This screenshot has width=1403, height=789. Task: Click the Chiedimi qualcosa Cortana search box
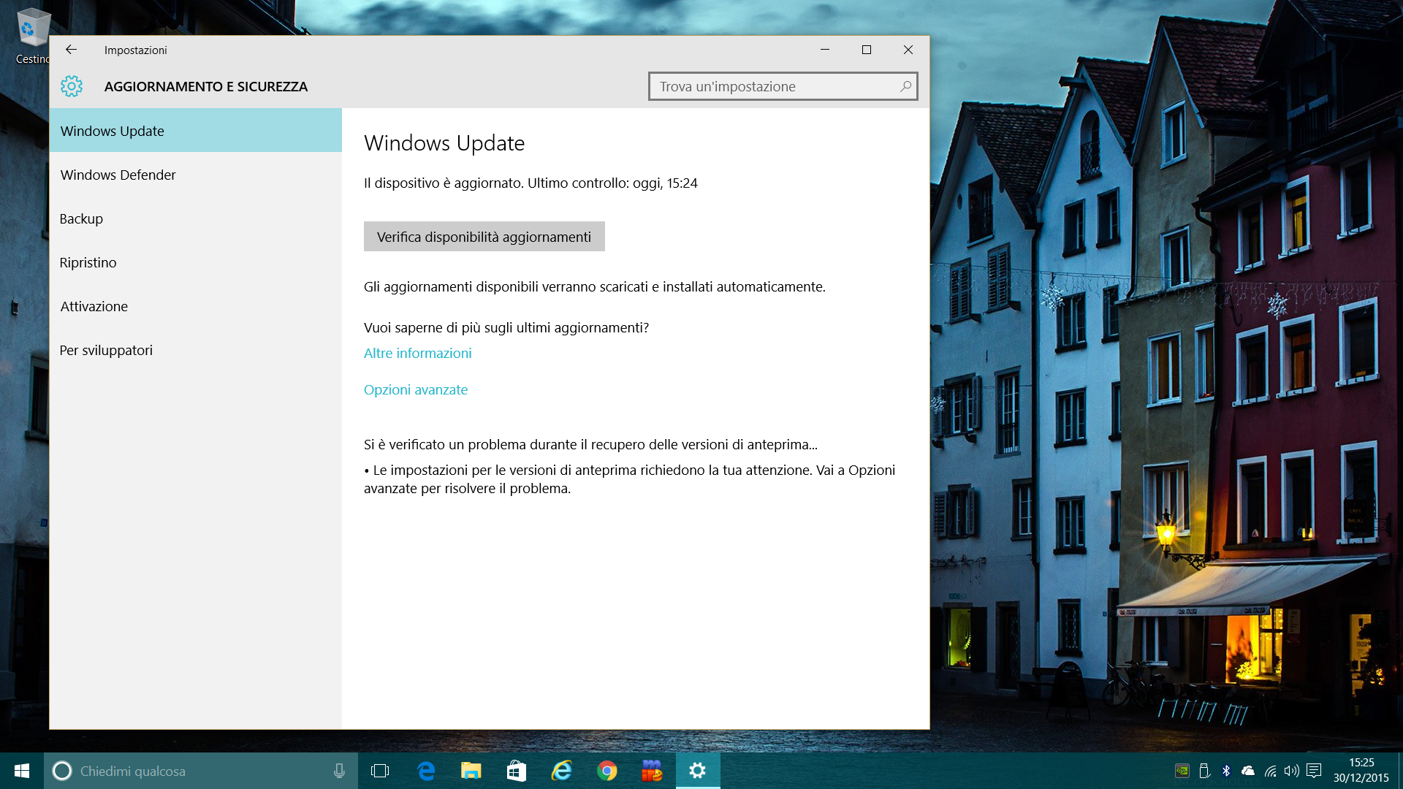(x=201, y=771)
